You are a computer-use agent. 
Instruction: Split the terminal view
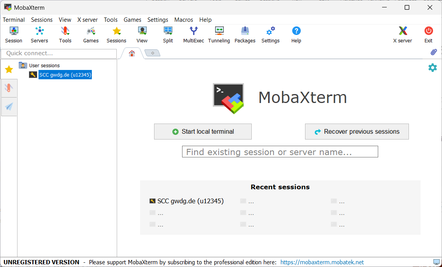coord(168,35)
